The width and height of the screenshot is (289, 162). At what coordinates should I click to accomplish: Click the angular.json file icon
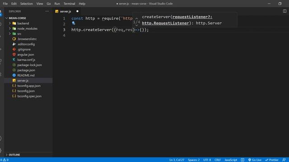tap(14, 54)
